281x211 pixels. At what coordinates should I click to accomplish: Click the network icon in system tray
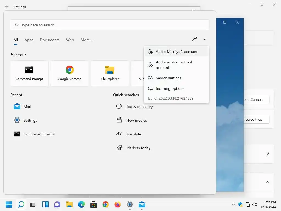[x=248, y=204]
